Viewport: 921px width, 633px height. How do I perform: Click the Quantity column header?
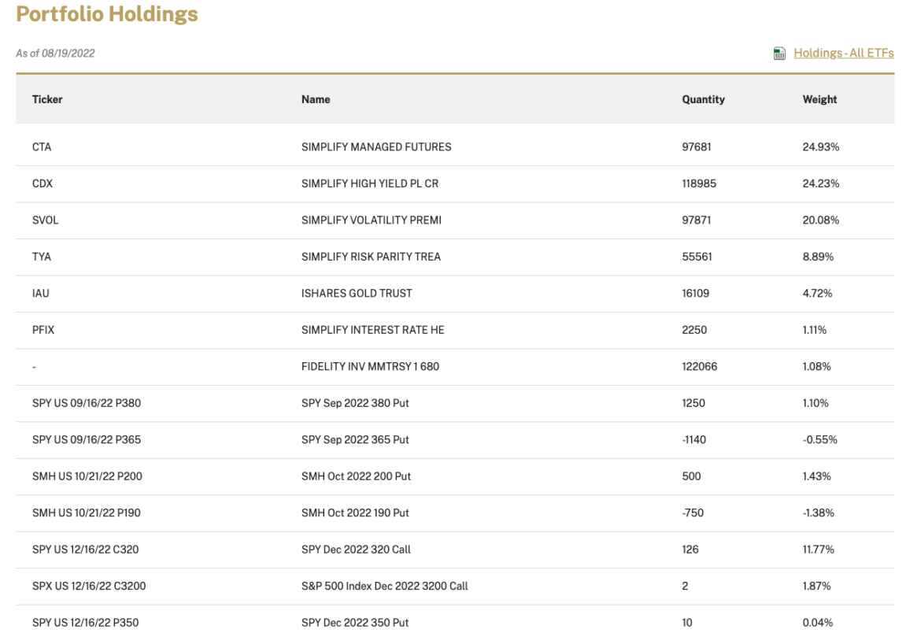point(703,99)
